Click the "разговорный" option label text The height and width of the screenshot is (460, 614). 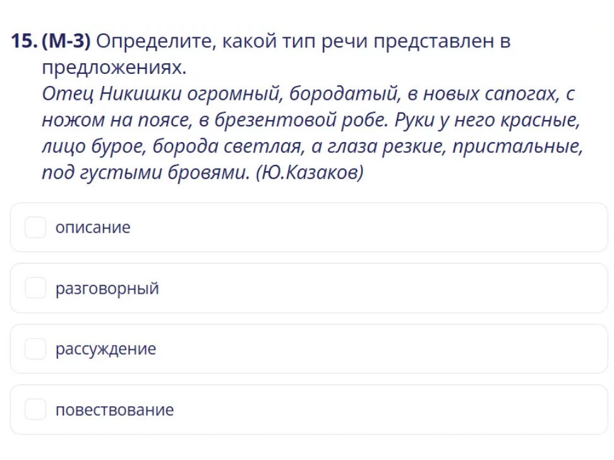(x=107, y=289)
